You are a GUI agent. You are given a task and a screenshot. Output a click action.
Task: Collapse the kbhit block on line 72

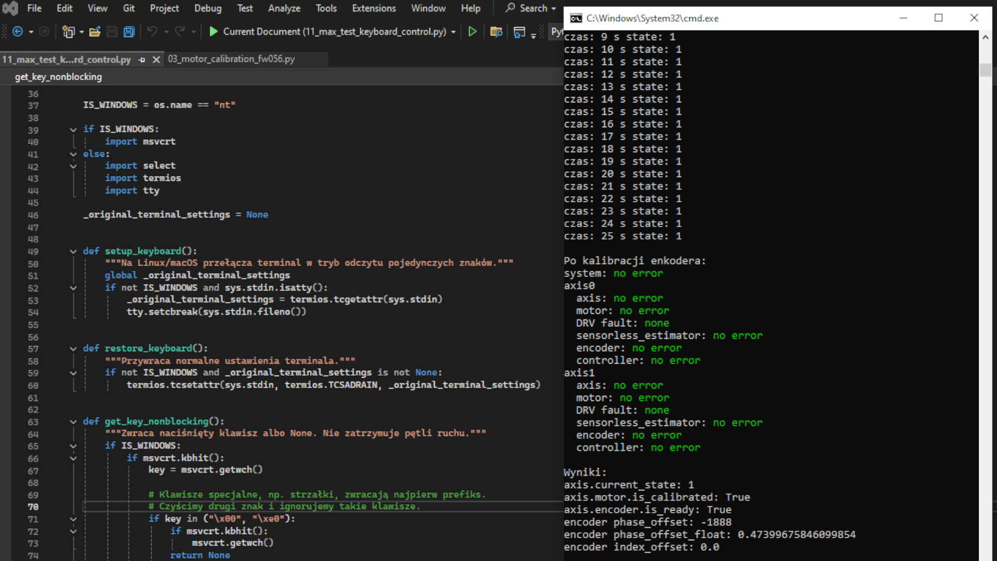(x=73, y=531)
